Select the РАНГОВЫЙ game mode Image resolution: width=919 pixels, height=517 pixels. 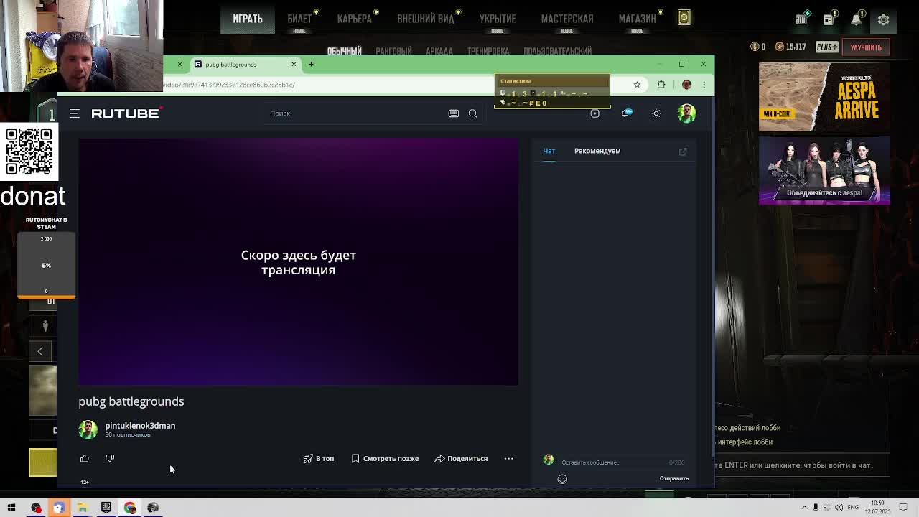click(393, 51)
